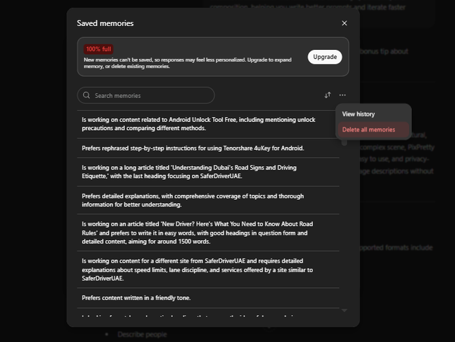Click the Saved memories dialog title
The image size is (455, 342).
coord(105,23)
